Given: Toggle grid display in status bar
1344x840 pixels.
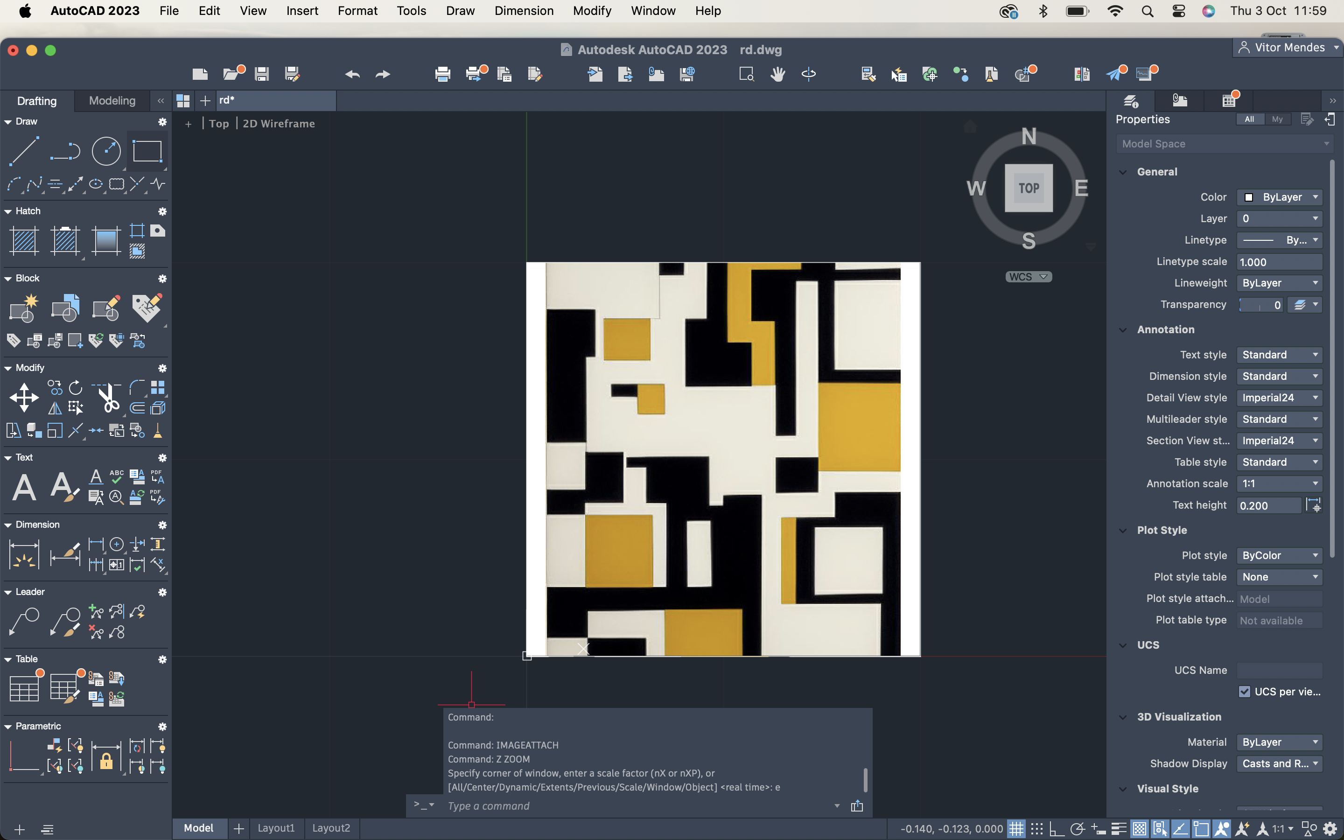Looking at the screenshot, I should click(x=1016, y=829).
